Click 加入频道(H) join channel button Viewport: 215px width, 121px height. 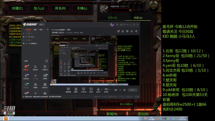click(126, 104)
